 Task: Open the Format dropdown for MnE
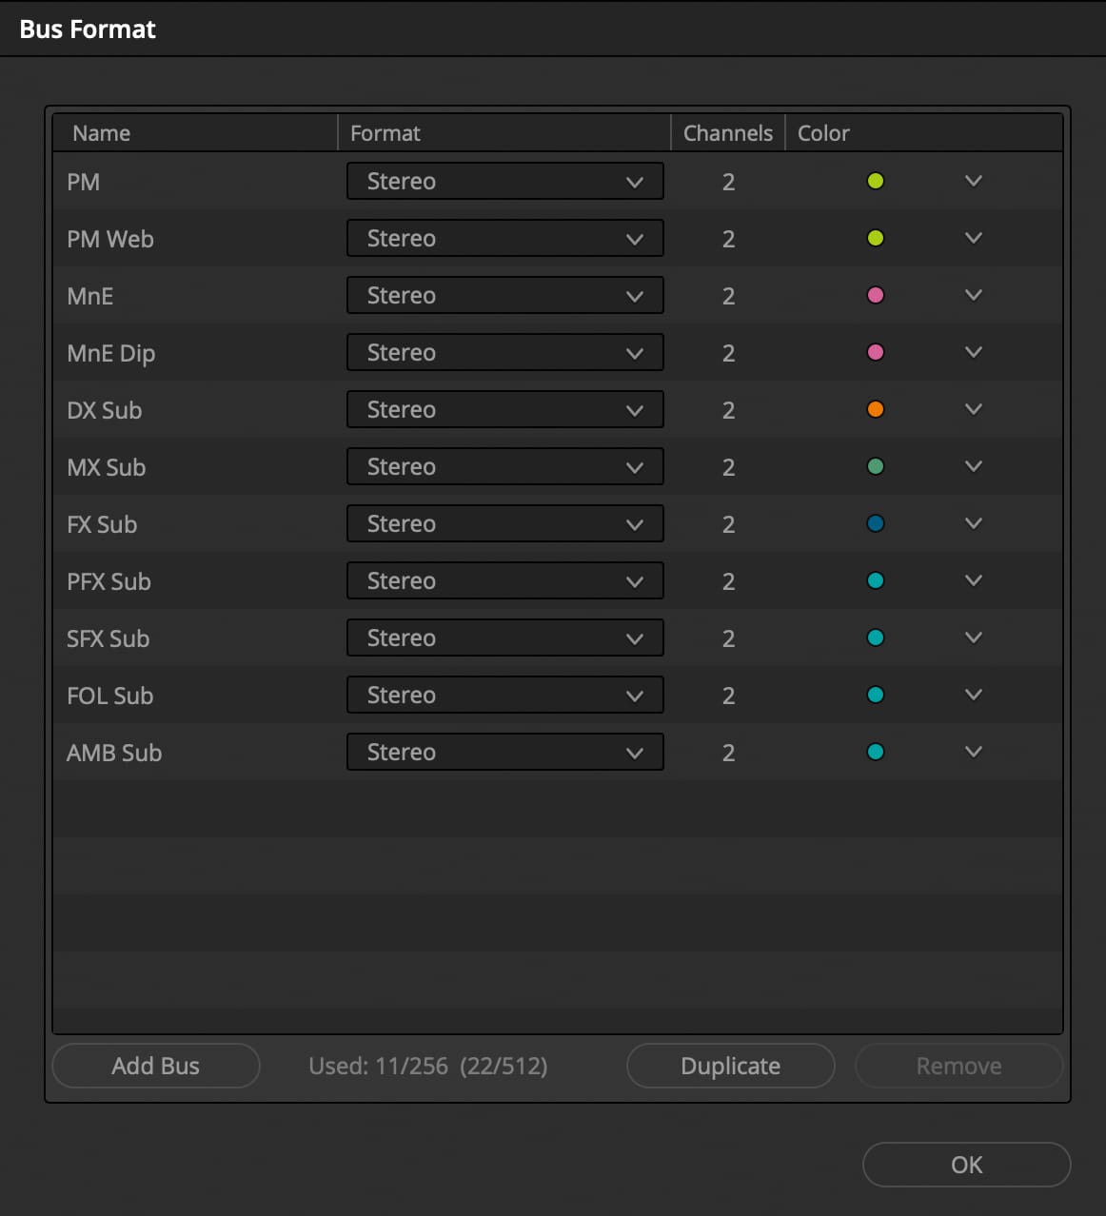(504, 295)
